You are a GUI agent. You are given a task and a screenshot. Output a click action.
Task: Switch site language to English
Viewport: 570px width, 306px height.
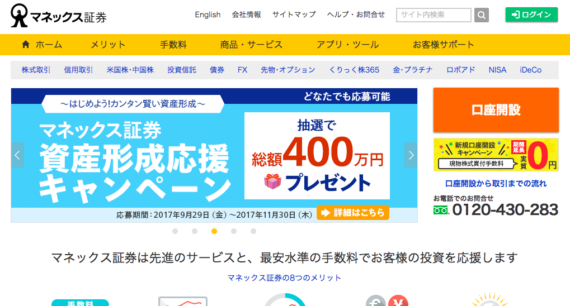point(208,15)
